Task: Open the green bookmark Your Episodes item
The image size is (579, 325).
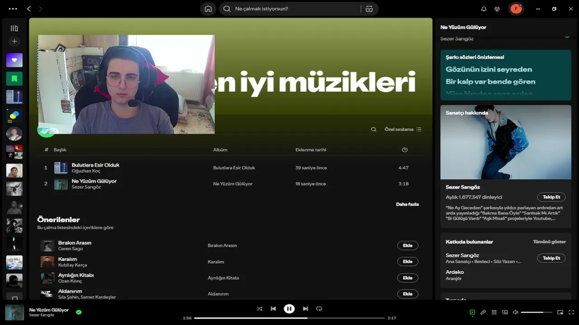Action: pyautogui.click(x=14, y=79)
